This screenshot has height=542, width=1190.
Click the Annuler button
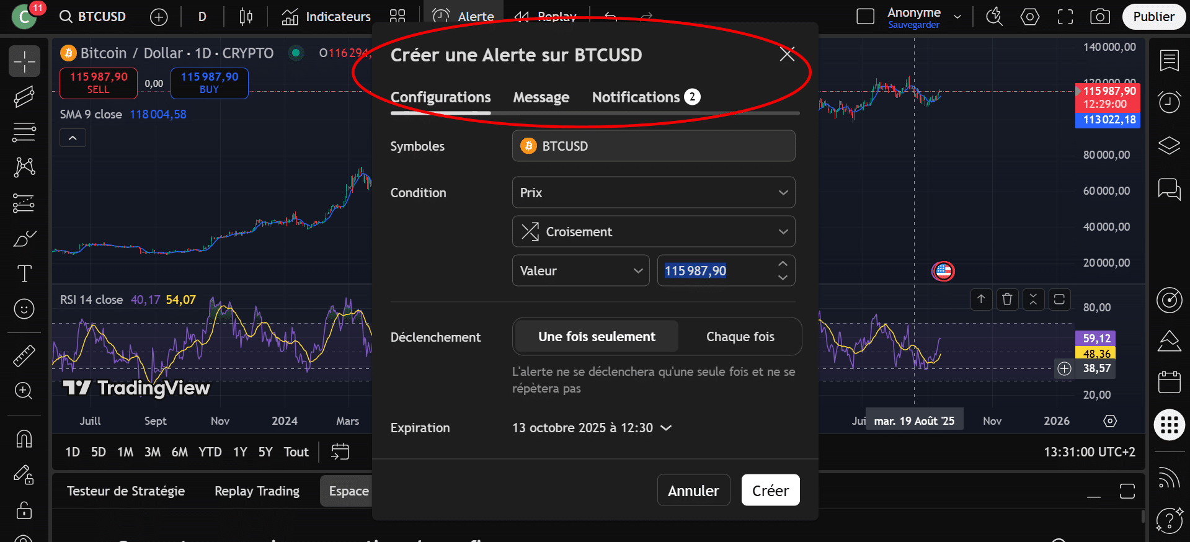(x=693, y=491)
